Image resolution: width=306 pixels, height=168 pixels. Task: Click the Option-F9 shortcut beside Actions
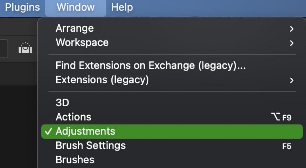click(281, 117)
